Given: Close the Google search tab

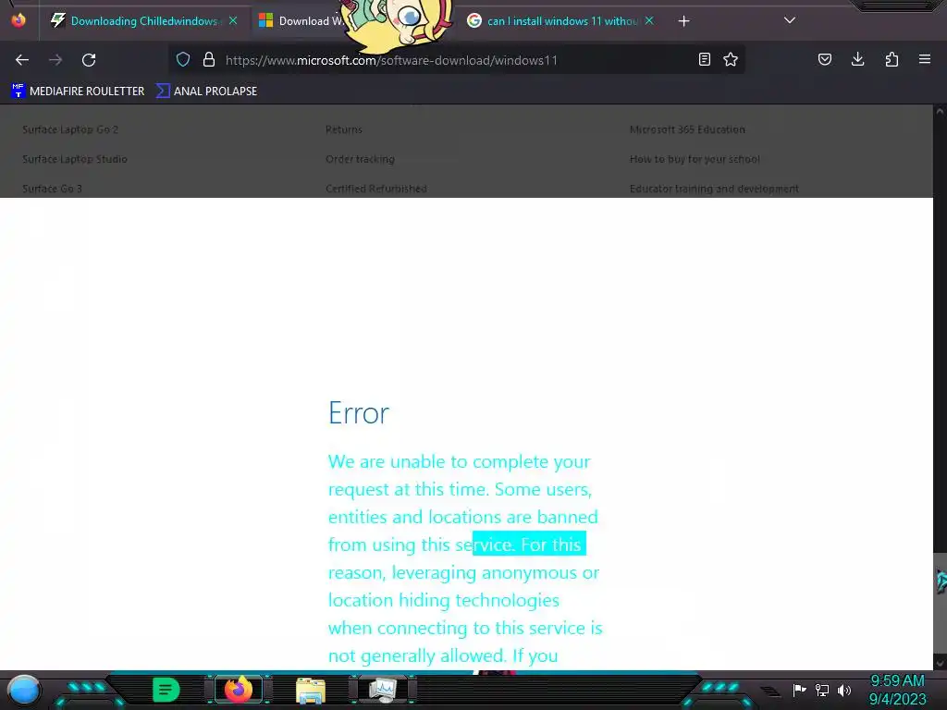Looking at the screenshot, I should pos(649,20).
